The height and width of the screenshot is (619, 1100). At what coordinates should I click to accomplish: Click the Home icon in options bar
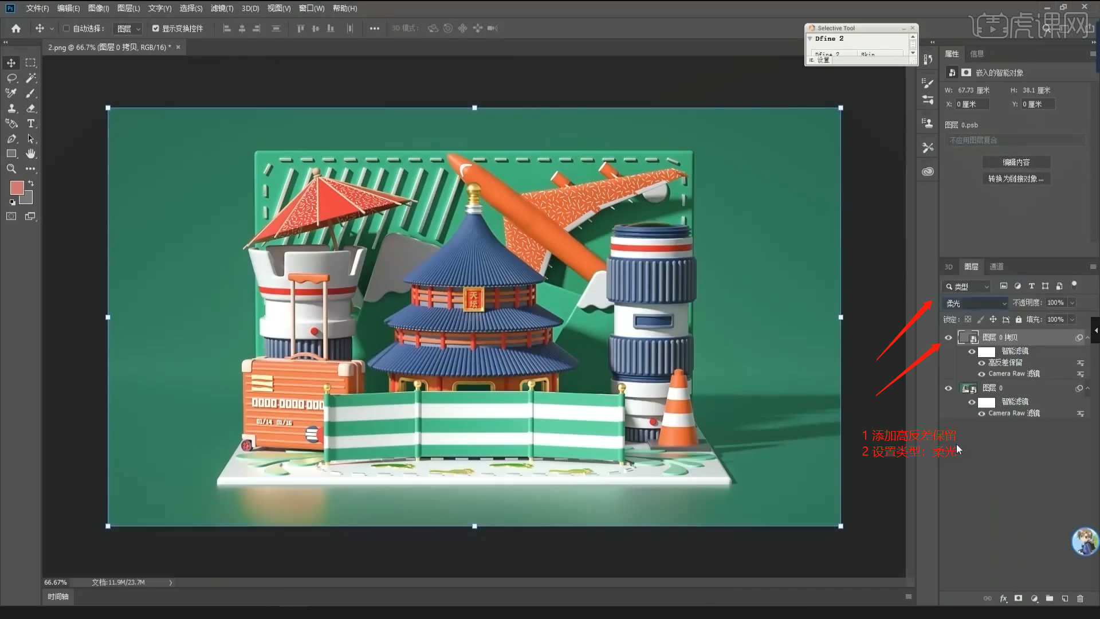[x=16, y=28]
